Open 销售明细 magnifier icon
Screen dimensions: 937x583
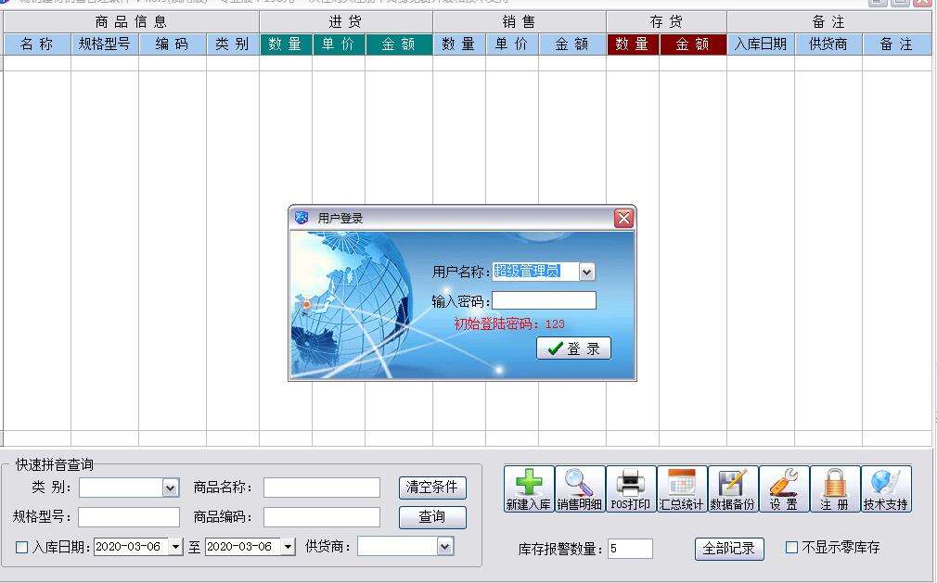pos(580,488)
